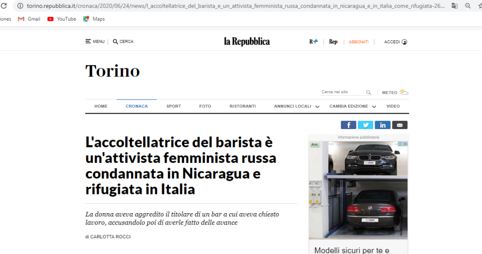Open the Rep: section link
This screenshot has height=254, width=482.
(x=334, y=42)
